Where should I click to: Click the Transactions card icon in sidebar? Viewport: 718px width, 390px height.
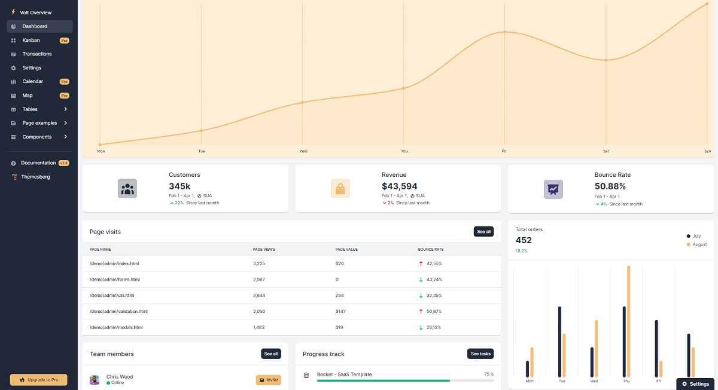pos(13,54)
